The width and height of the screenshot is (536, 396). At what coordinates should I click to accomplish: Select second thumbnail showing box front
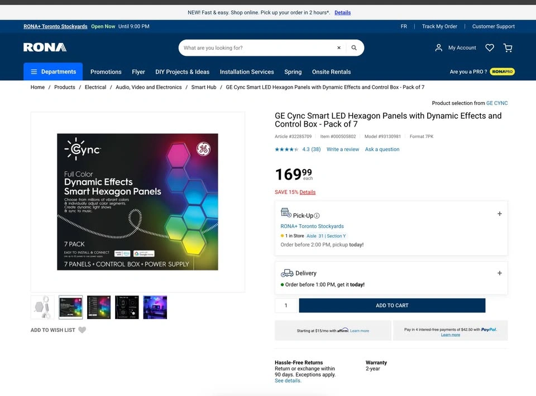70,307
